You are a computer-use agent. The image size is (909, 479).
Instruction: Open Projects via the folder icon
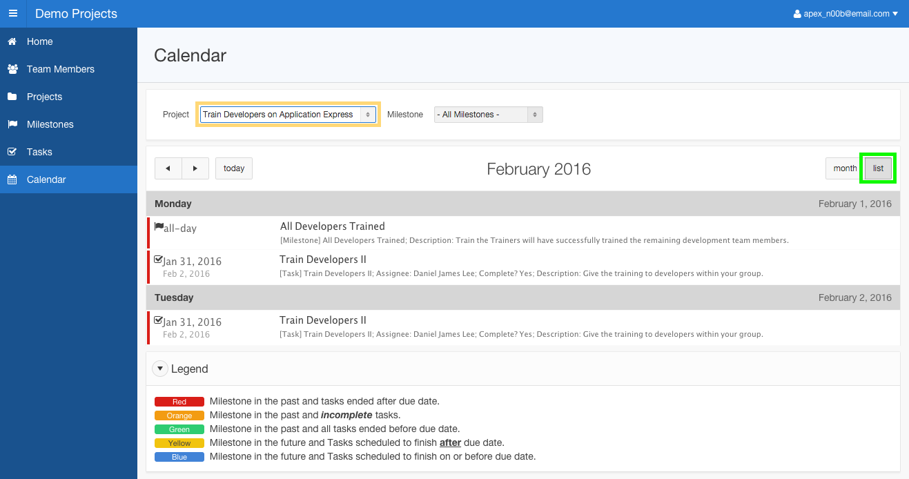pyautogui.click(x=11, y=97)
